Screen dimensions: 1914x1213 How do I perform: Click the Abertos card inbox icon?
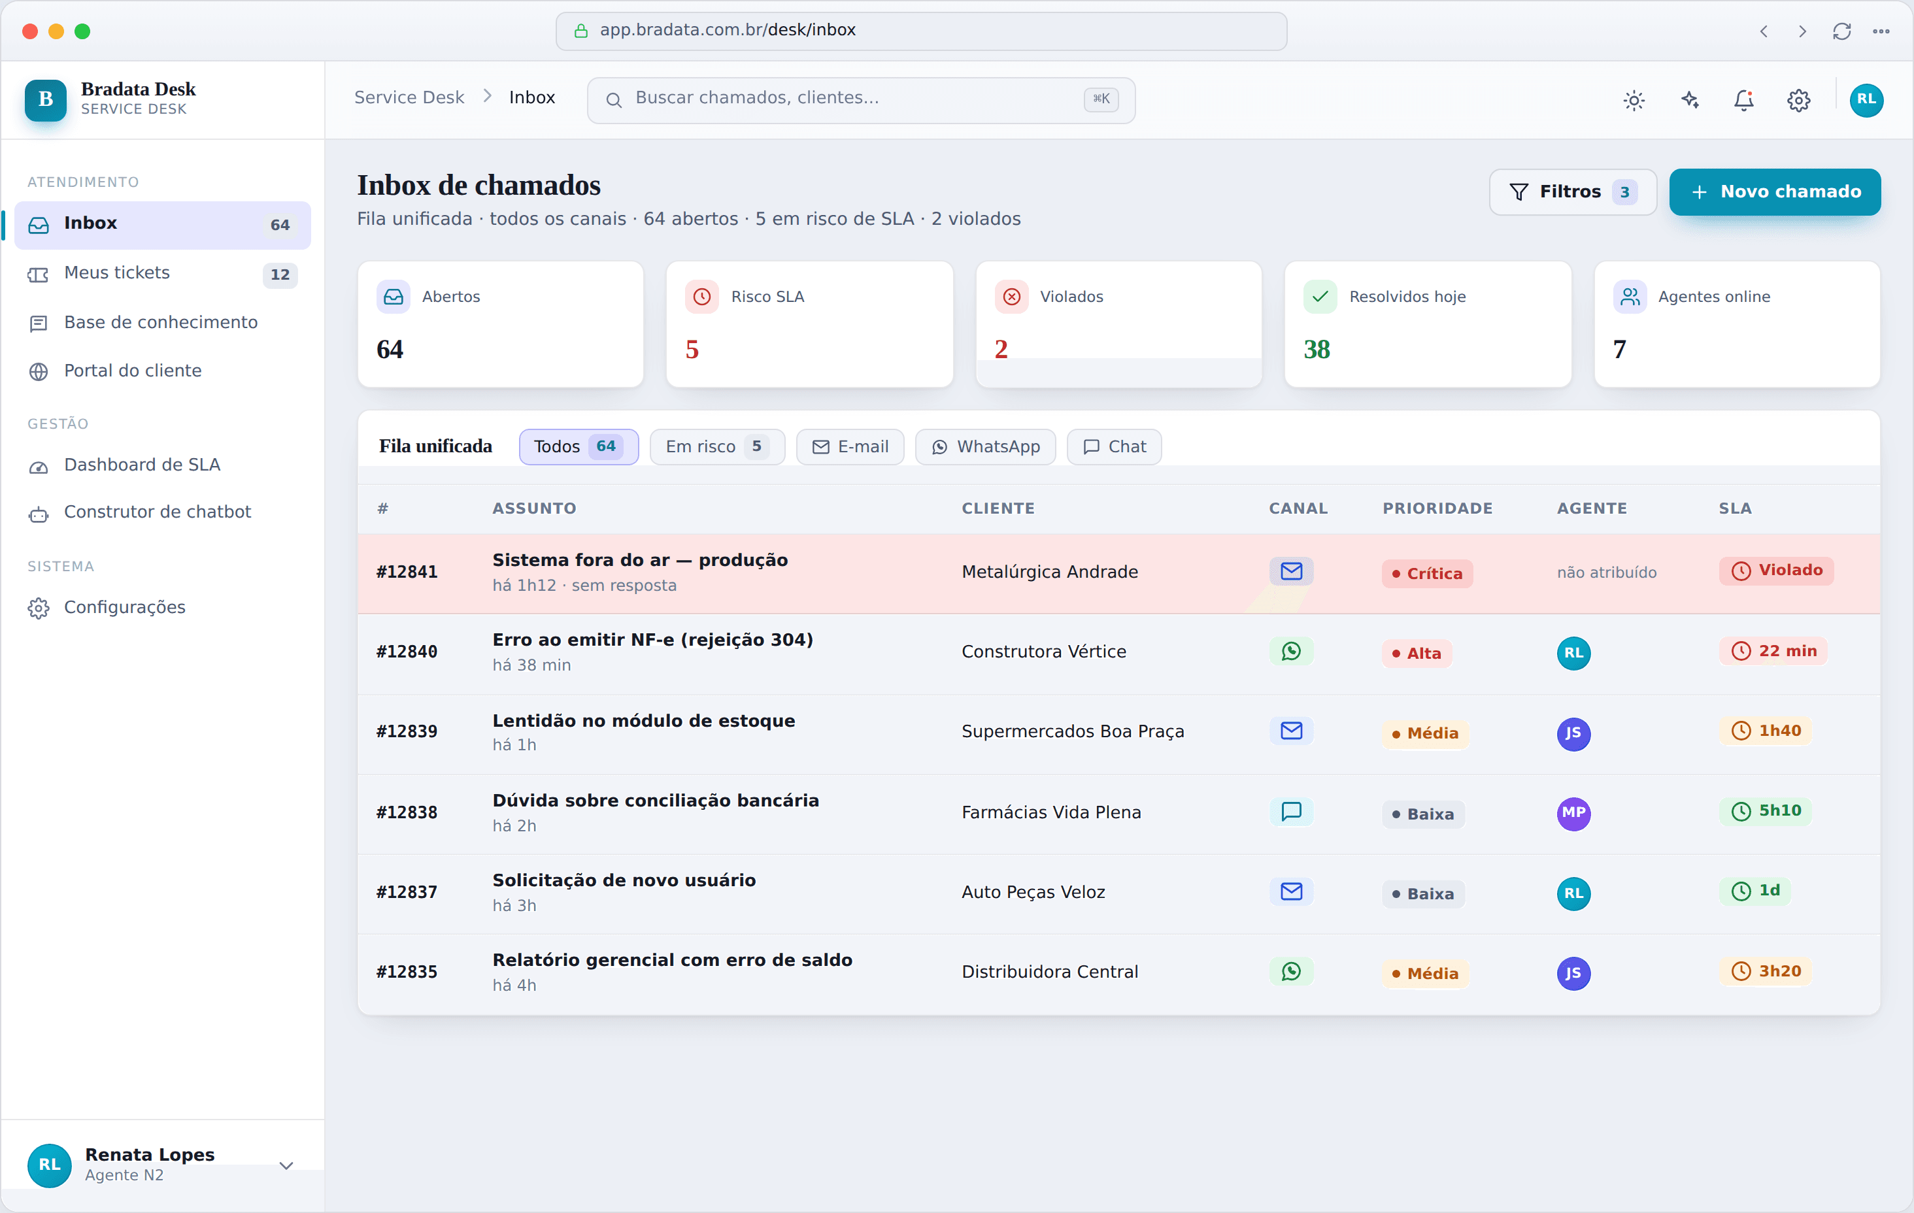(394, 297)
